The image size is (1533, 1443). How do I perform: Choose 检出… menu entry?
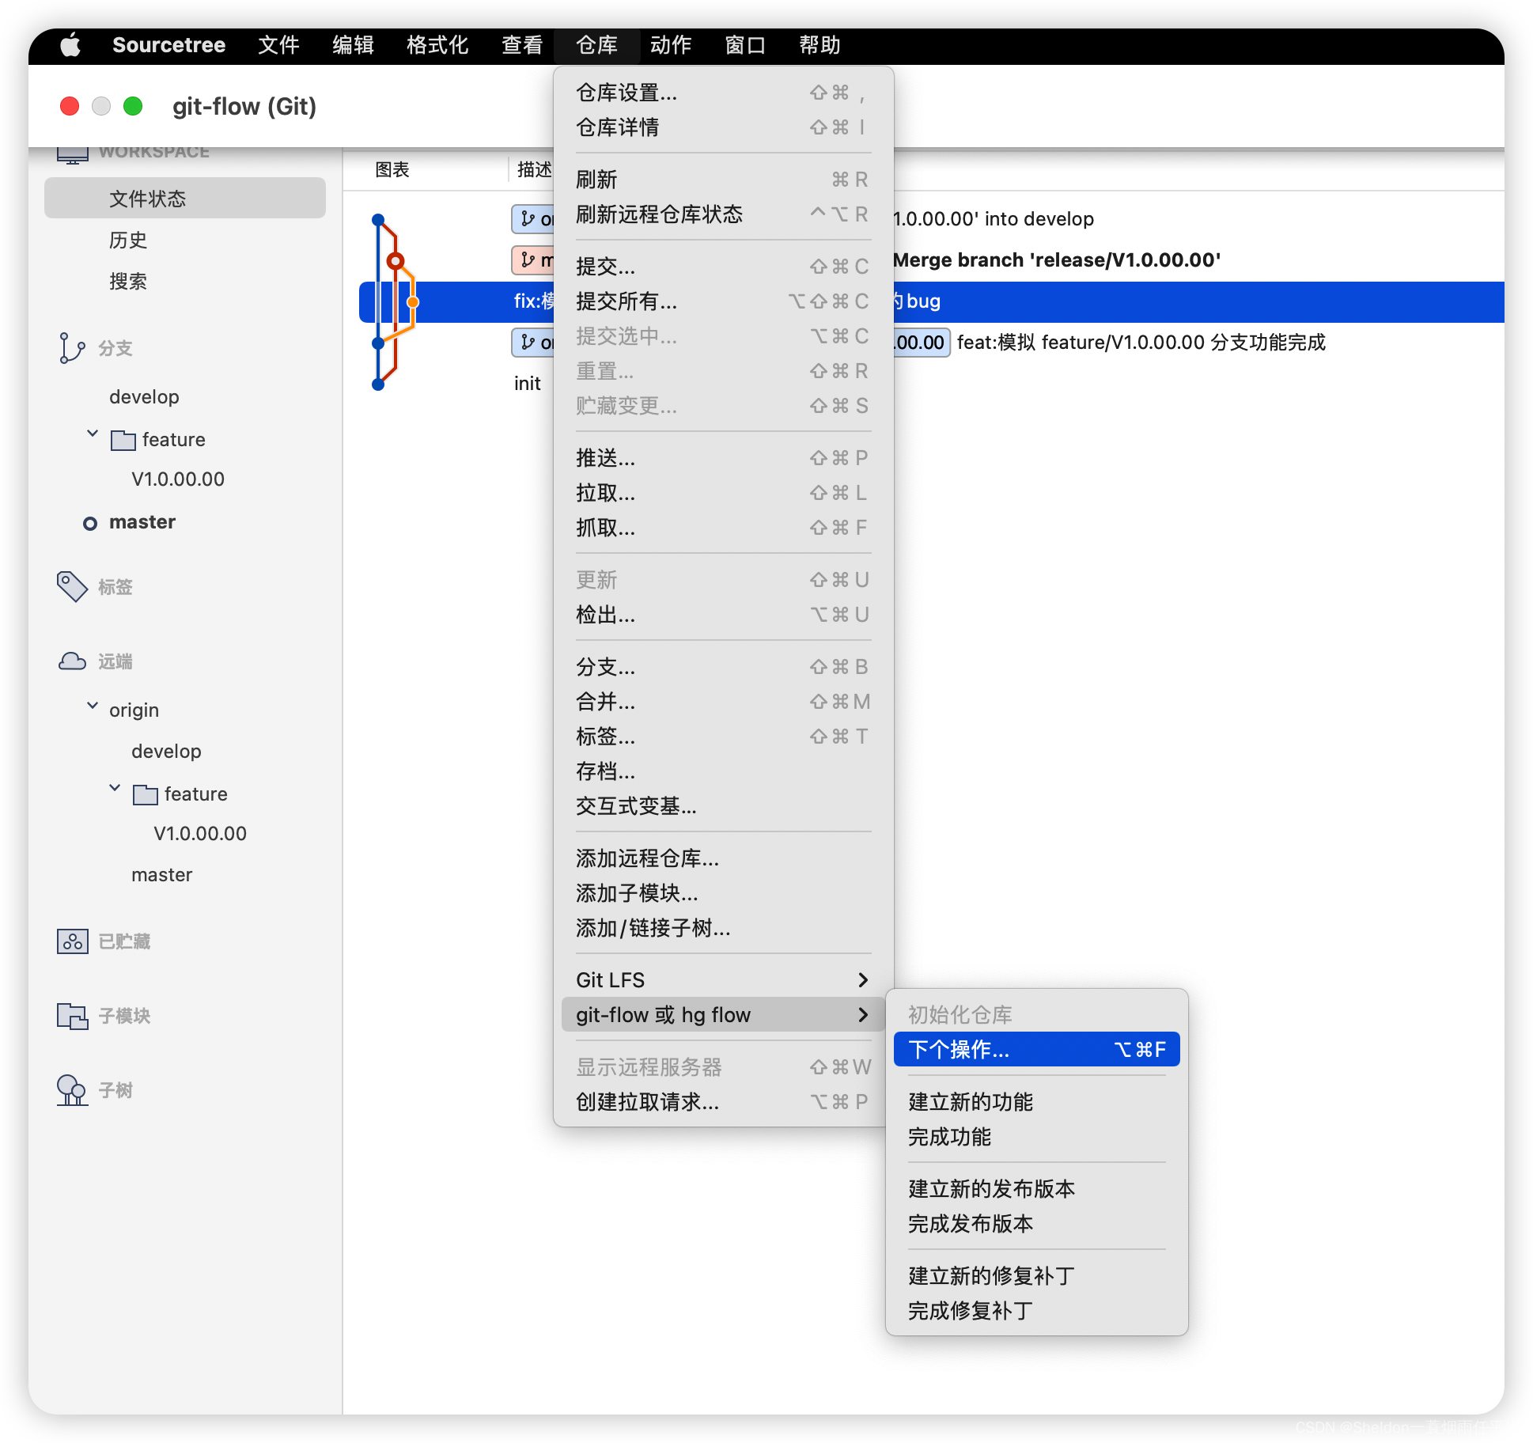coord(723,615)
